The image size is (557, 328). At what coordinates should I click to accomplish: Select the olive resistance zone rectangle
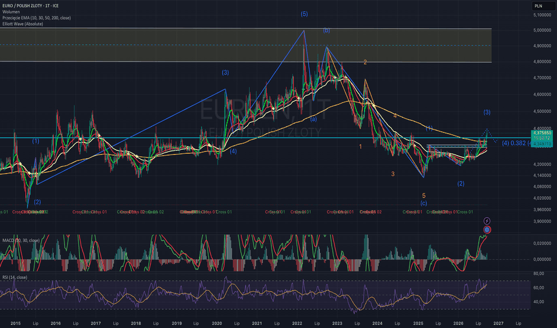coord(246,45)
